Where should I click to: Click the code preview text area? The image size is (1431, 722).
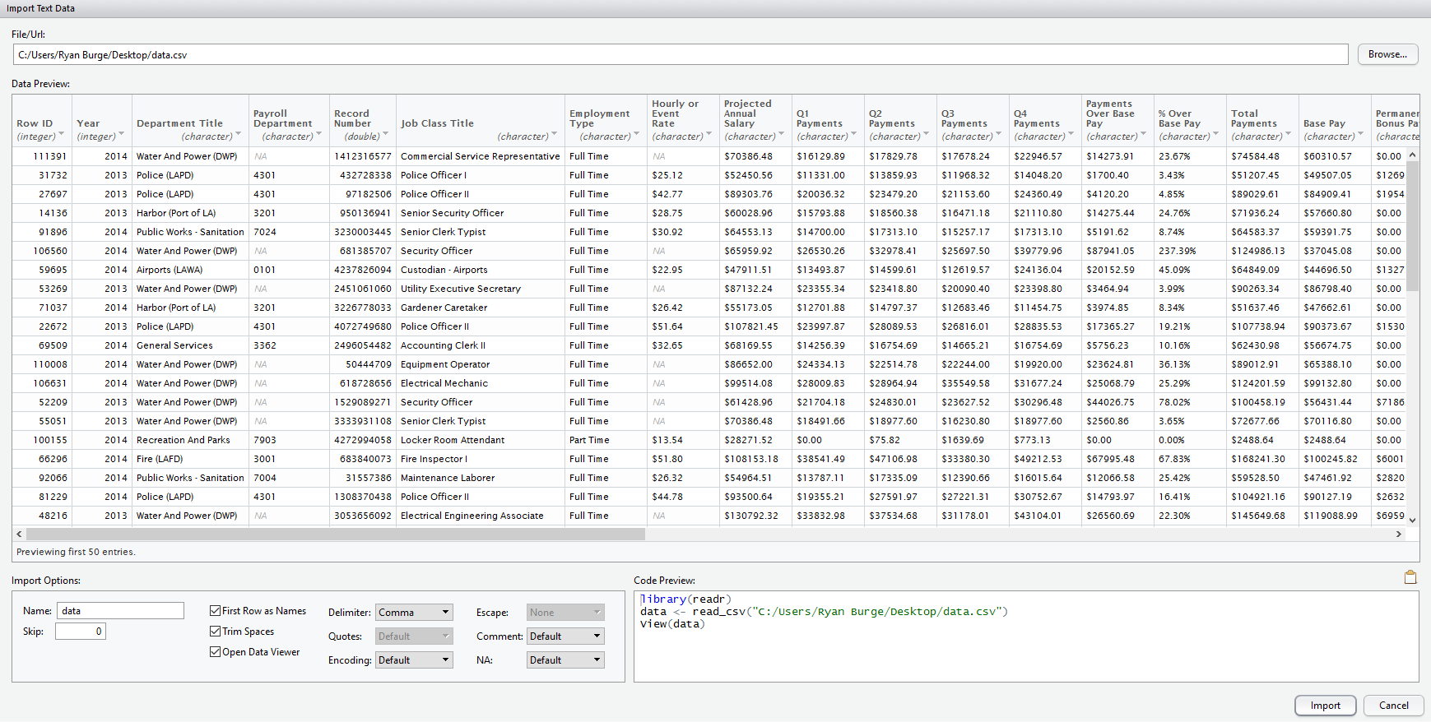click(1026, 636)
